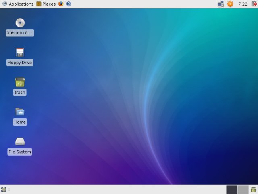Click the trash applet in bottom panel
258x194 pixels.
click(254, 190)
